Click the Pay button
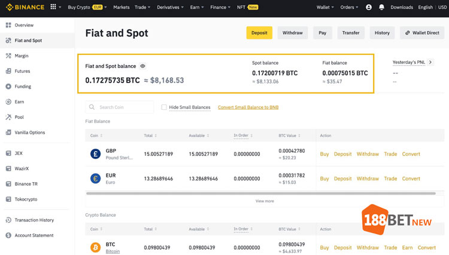The image size is (449, 255). [x=323, y=33]
